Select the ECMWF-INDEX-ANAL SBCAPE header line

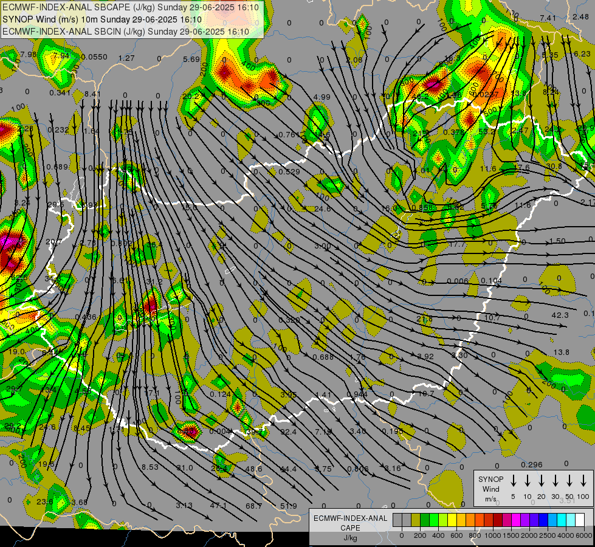point(131,7)
